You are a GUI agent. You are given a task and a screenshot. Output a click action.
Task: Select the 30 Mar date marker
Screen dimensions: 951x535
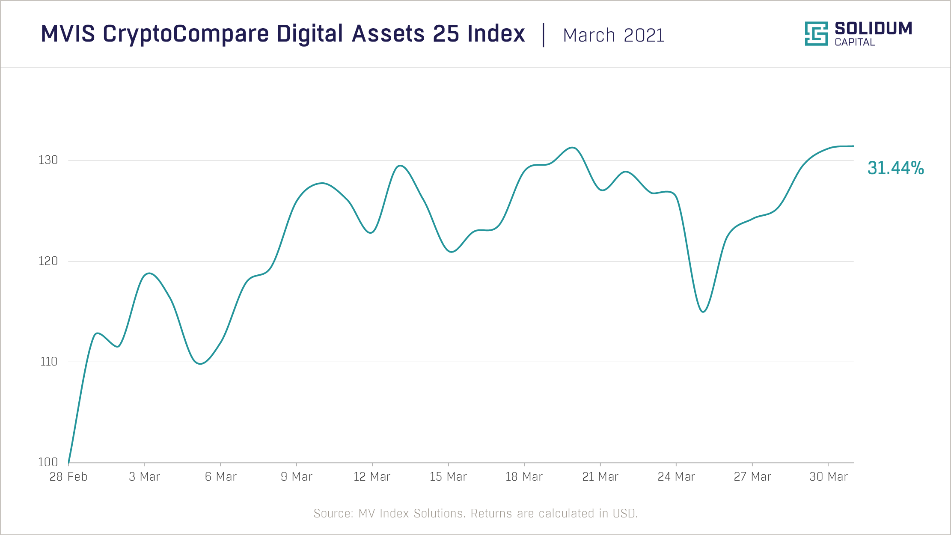point(828,477)
